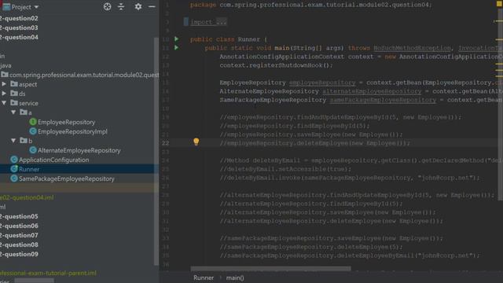Collapse the service package folder
The width and height of the screenshot is (503, 283).
coord(4,103)
